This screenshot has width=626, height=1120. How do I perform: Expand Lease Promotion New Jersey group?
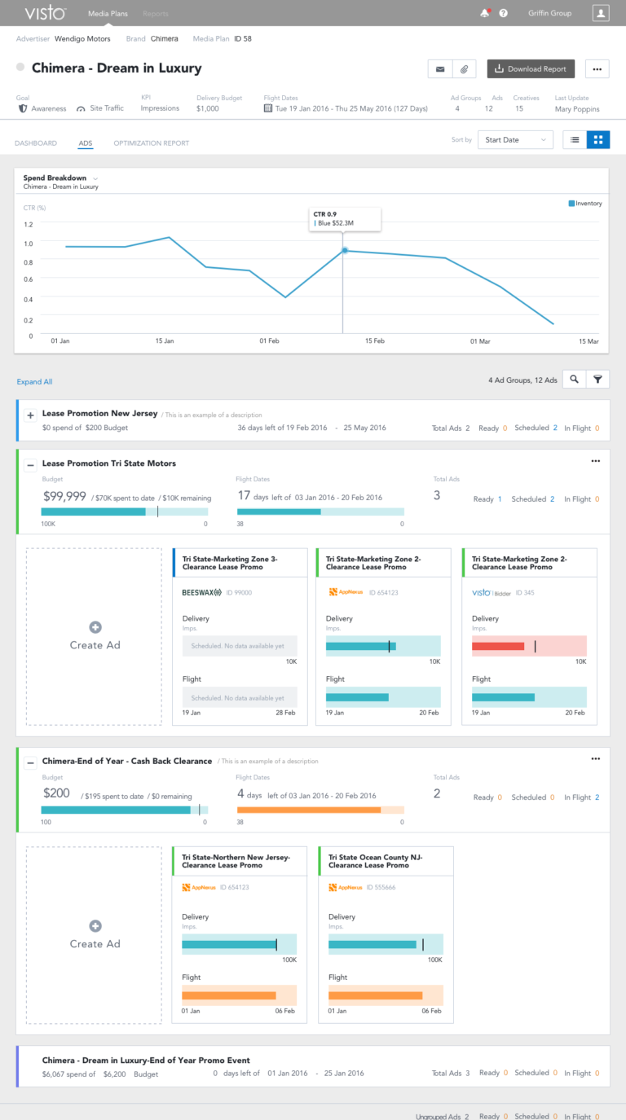point(30,415)
